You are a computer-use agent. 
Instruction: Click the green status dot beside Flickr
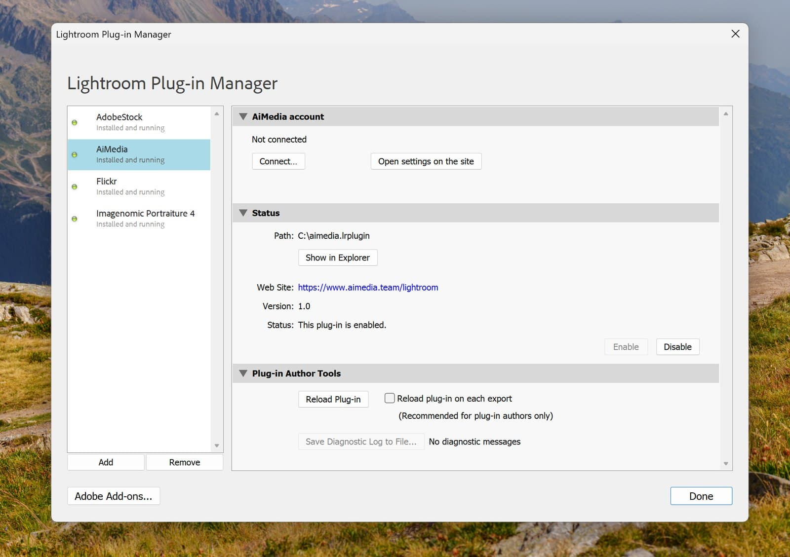tap(75, 186)
